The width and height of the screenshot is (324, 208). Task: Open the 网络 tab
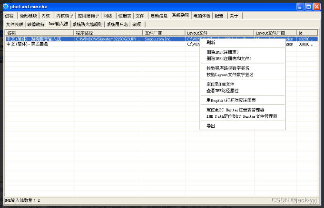(108, 16)
